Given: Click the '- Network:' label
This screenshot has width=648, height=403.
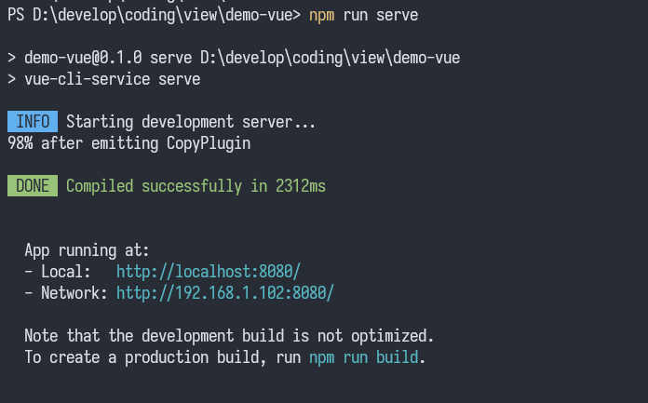Looking at the screenshot, I should pyautogui.click(x=66, y=293).
